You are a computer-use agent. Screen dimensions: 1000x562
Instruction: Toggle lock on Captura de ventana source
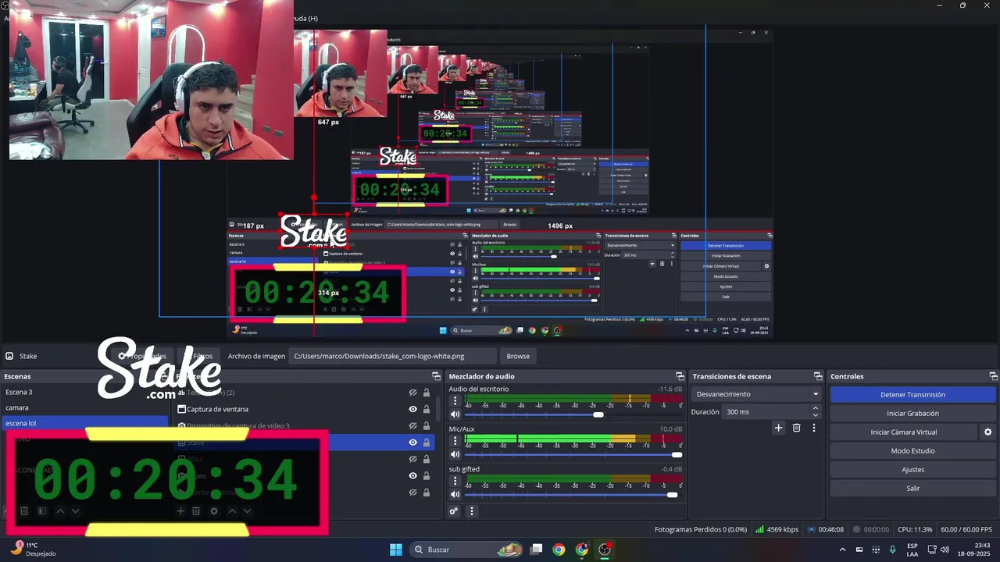point(427,409)
